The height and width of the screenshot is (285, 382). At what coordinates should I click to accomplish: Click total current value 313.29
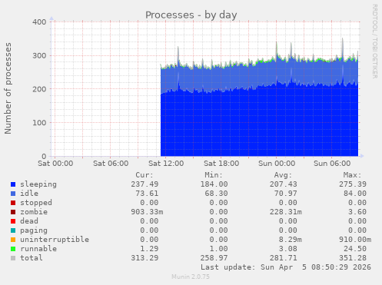click(x=144, y=258)
